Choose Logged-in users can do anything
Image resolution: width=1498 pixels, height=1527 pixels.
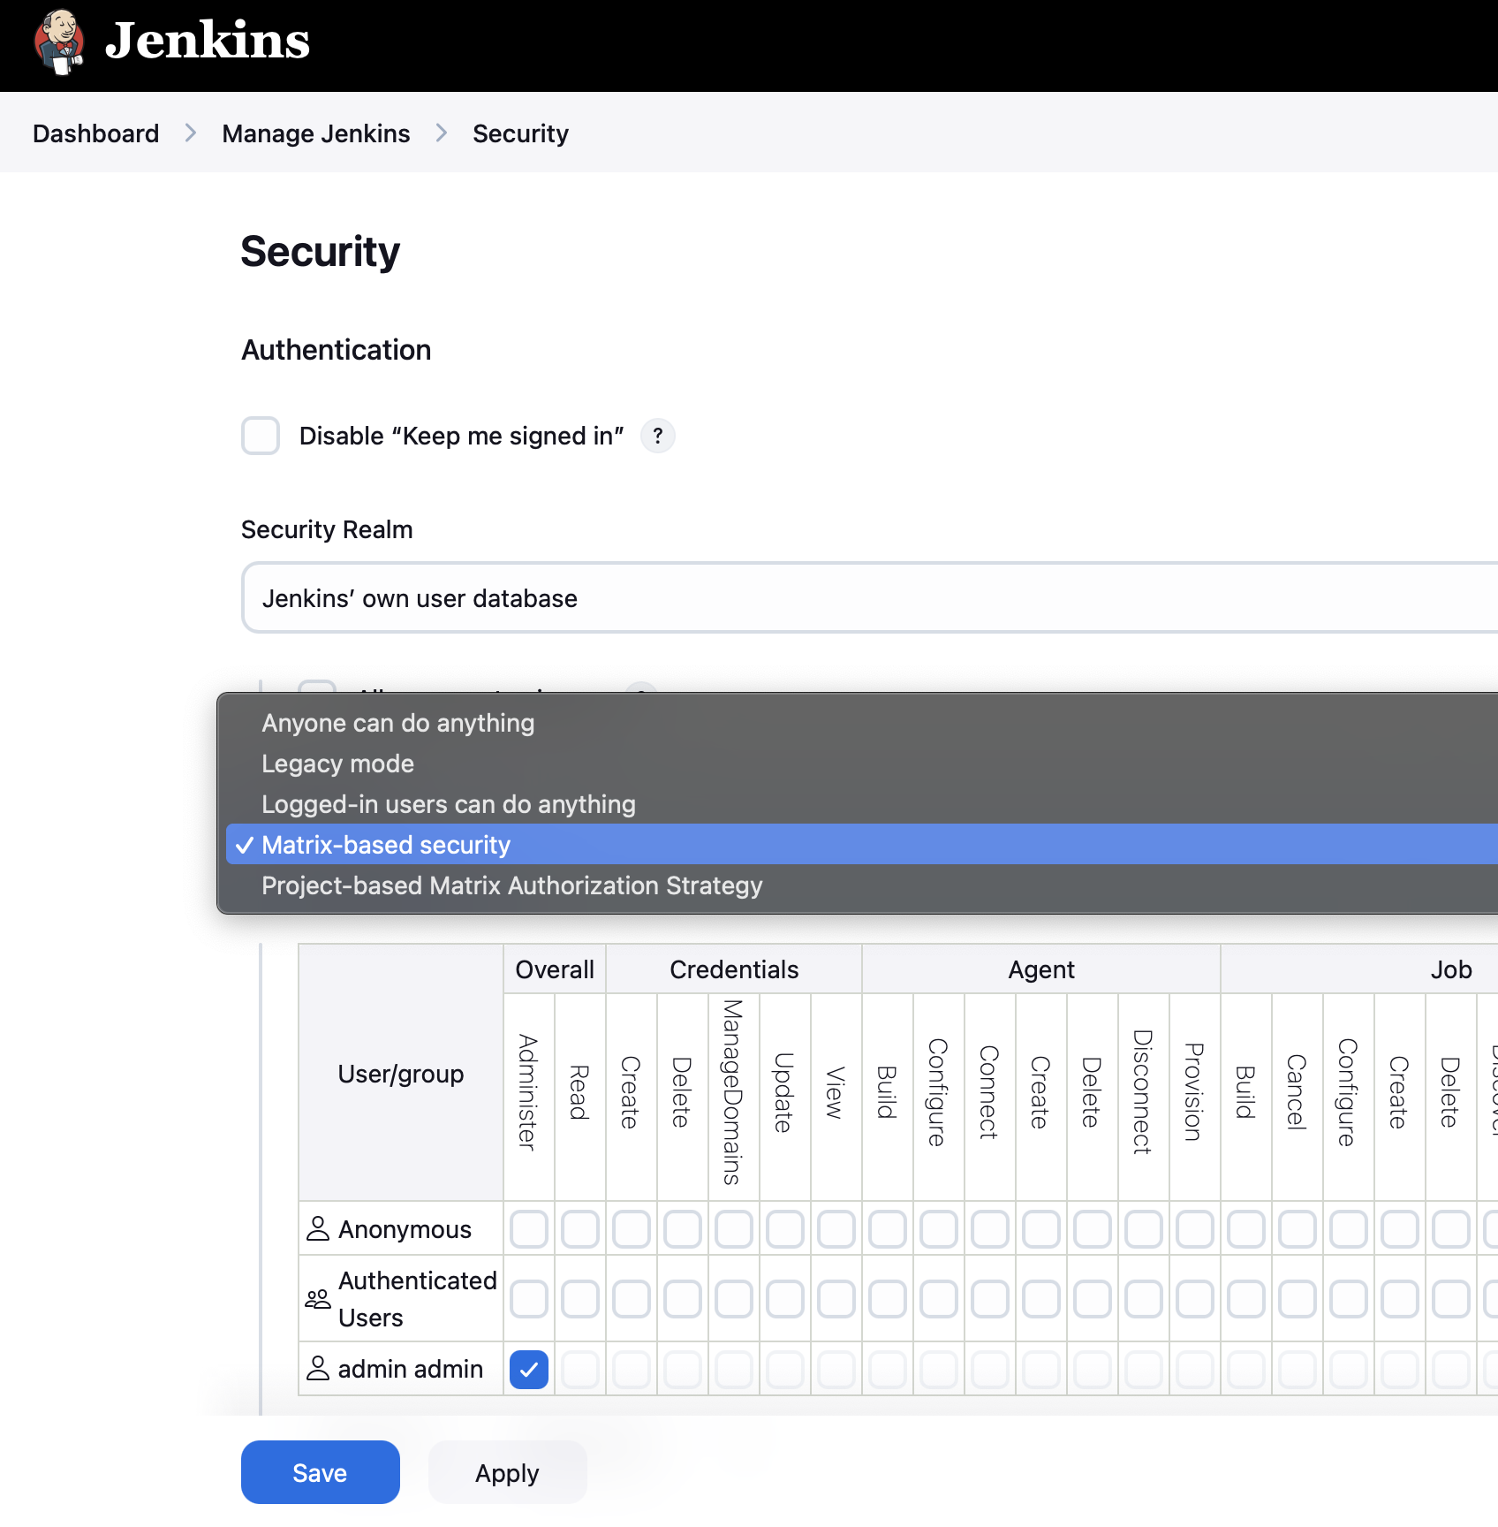click(862, 804)
